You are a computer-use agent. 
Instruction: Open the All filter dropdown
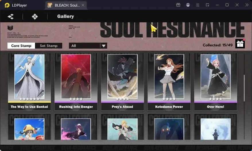click(x=88, y=46)
